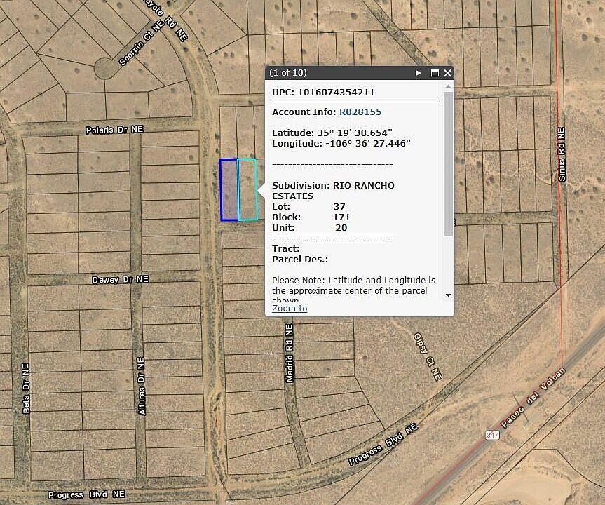Maximize the parcel info popup

click(435, 73)
